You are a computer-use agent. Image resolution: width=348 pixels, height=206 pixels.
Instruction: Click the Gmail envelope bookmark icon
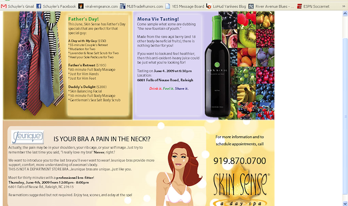pyautogui.click(x=3, y=6)
